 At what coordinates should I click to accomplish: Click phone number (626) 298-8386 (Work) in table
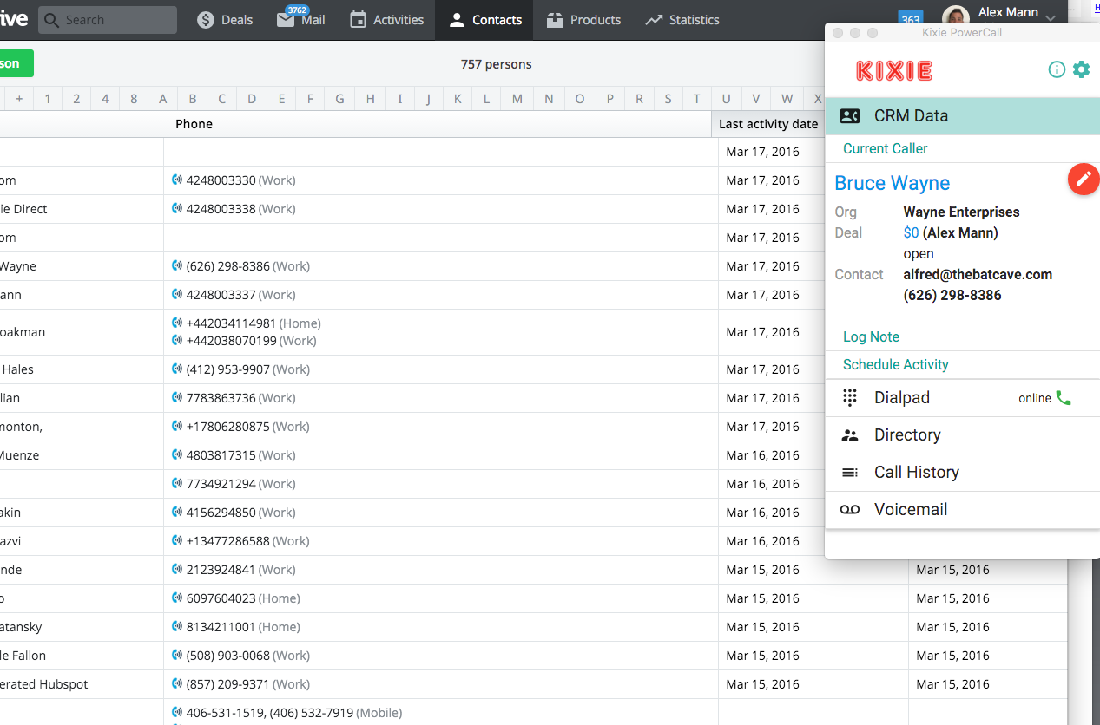[248, 266]
